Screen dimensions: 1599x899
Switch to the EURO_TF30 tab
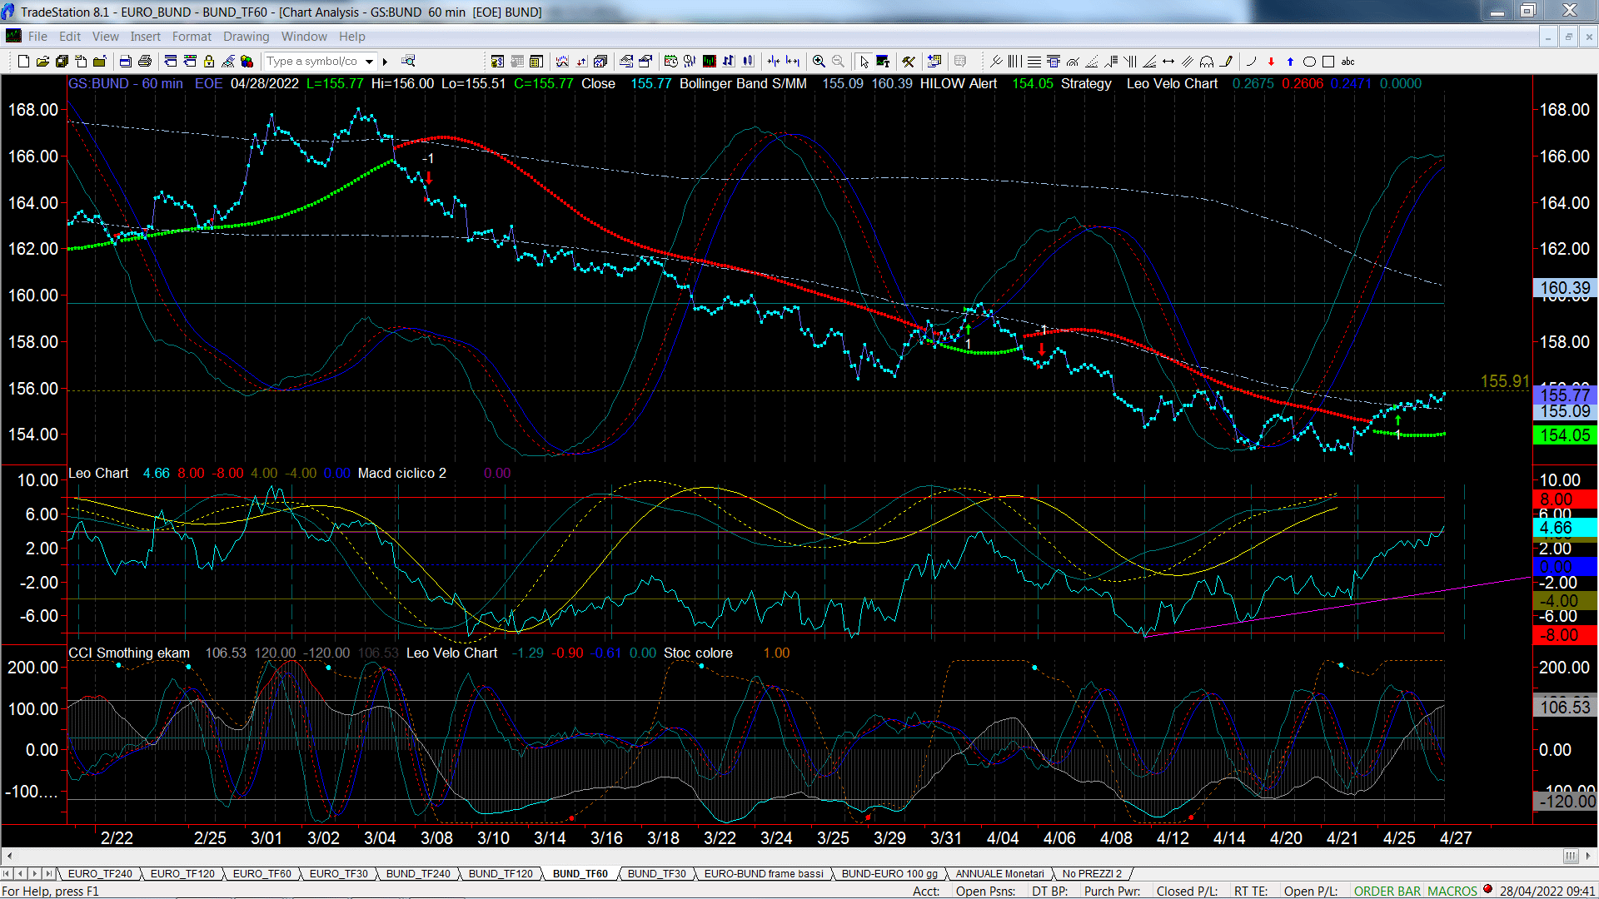[338, 873]
